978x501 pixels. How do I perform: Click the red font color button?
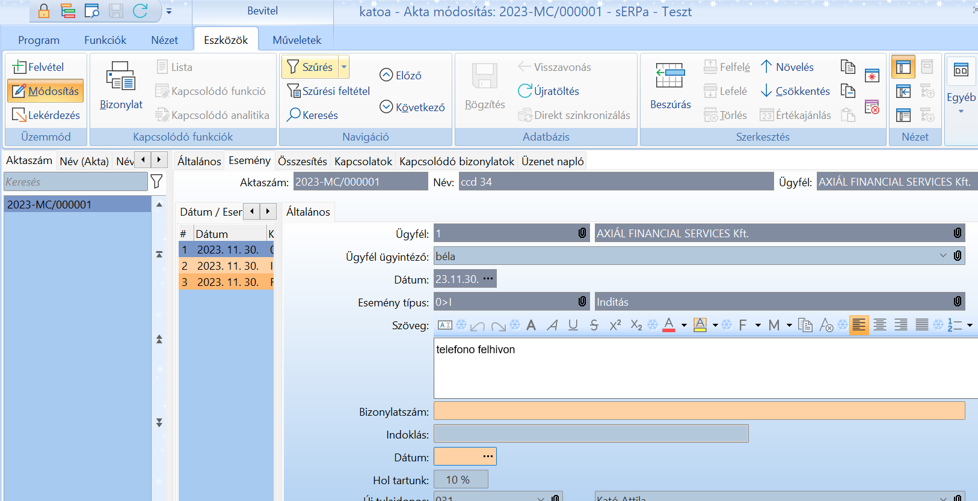(x=668, y=325)
